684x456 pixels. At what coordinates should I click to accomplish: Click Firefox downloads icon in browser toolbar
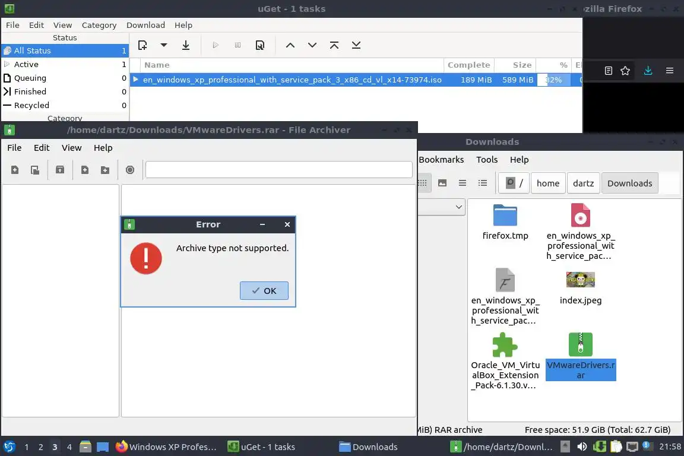pyautogui.click(x=648, y=71)
